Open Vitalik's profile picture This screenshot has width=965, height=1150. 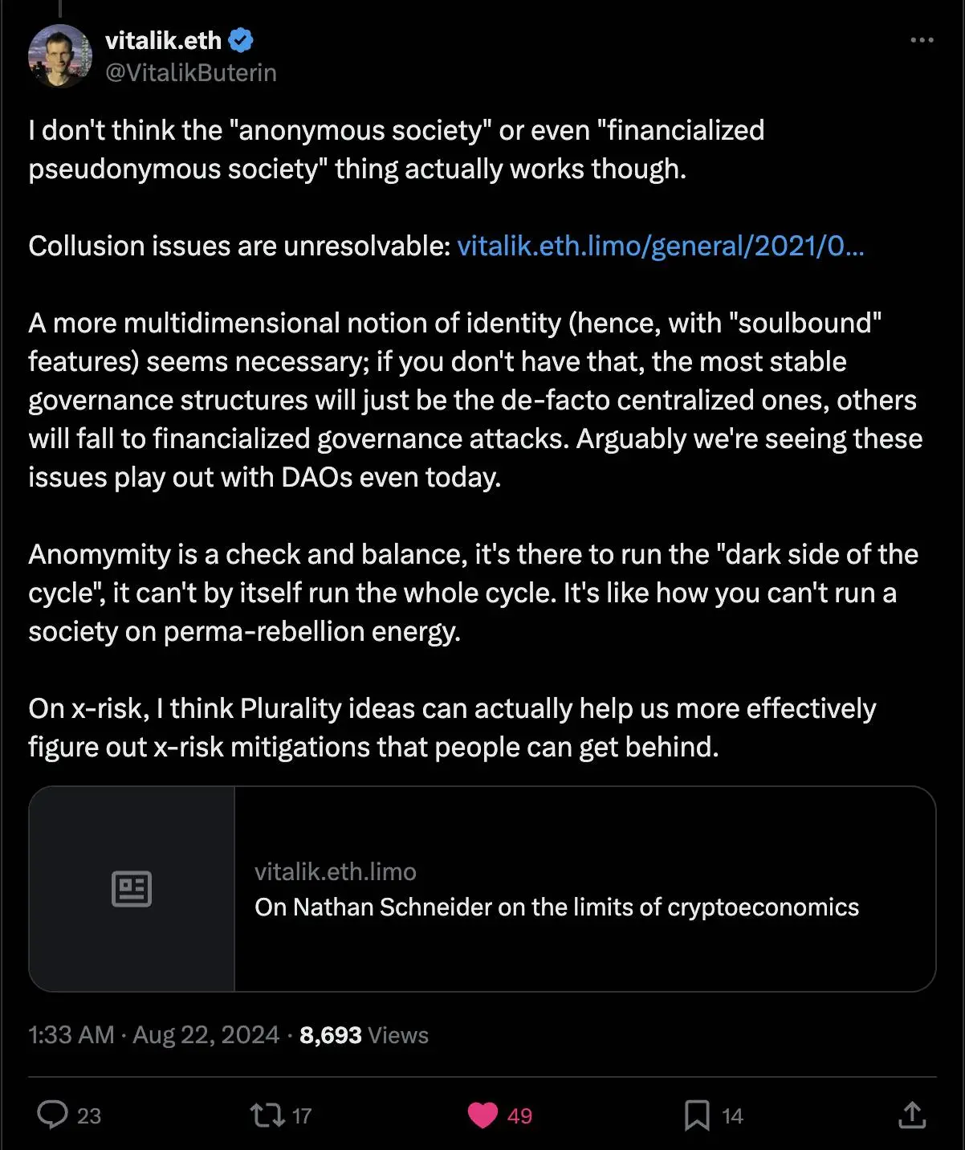click(x=60, y=55)
